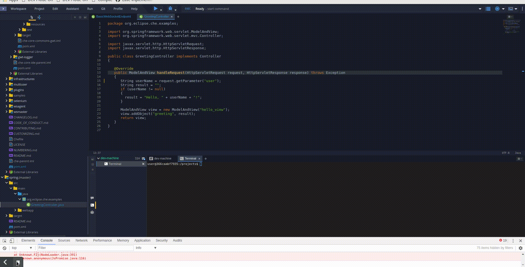
Task: Open the Events speech bubble icon
Action: pyautogui.click(x=92, y=198)
